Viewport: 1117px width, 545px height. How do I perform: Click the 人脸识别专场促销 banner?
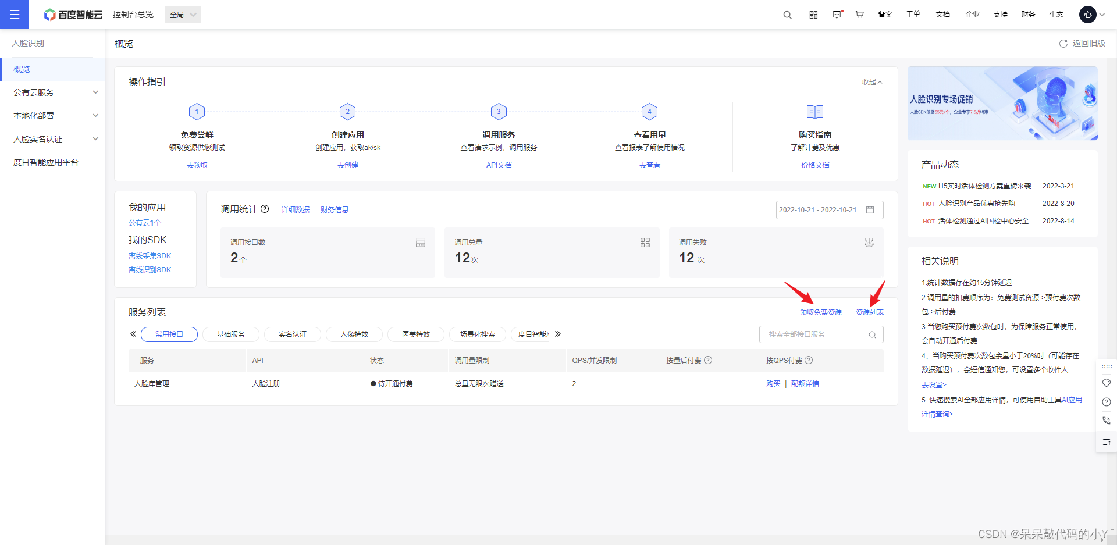coord(1002,103)
